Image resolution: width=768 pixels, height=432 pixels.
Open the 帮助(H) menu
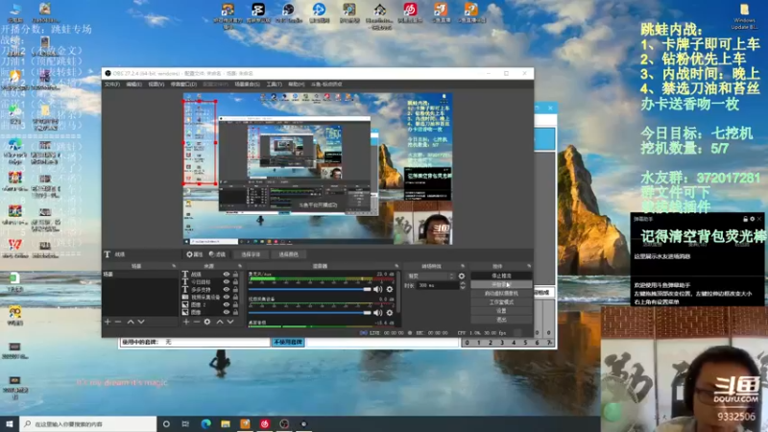point(297,84)
